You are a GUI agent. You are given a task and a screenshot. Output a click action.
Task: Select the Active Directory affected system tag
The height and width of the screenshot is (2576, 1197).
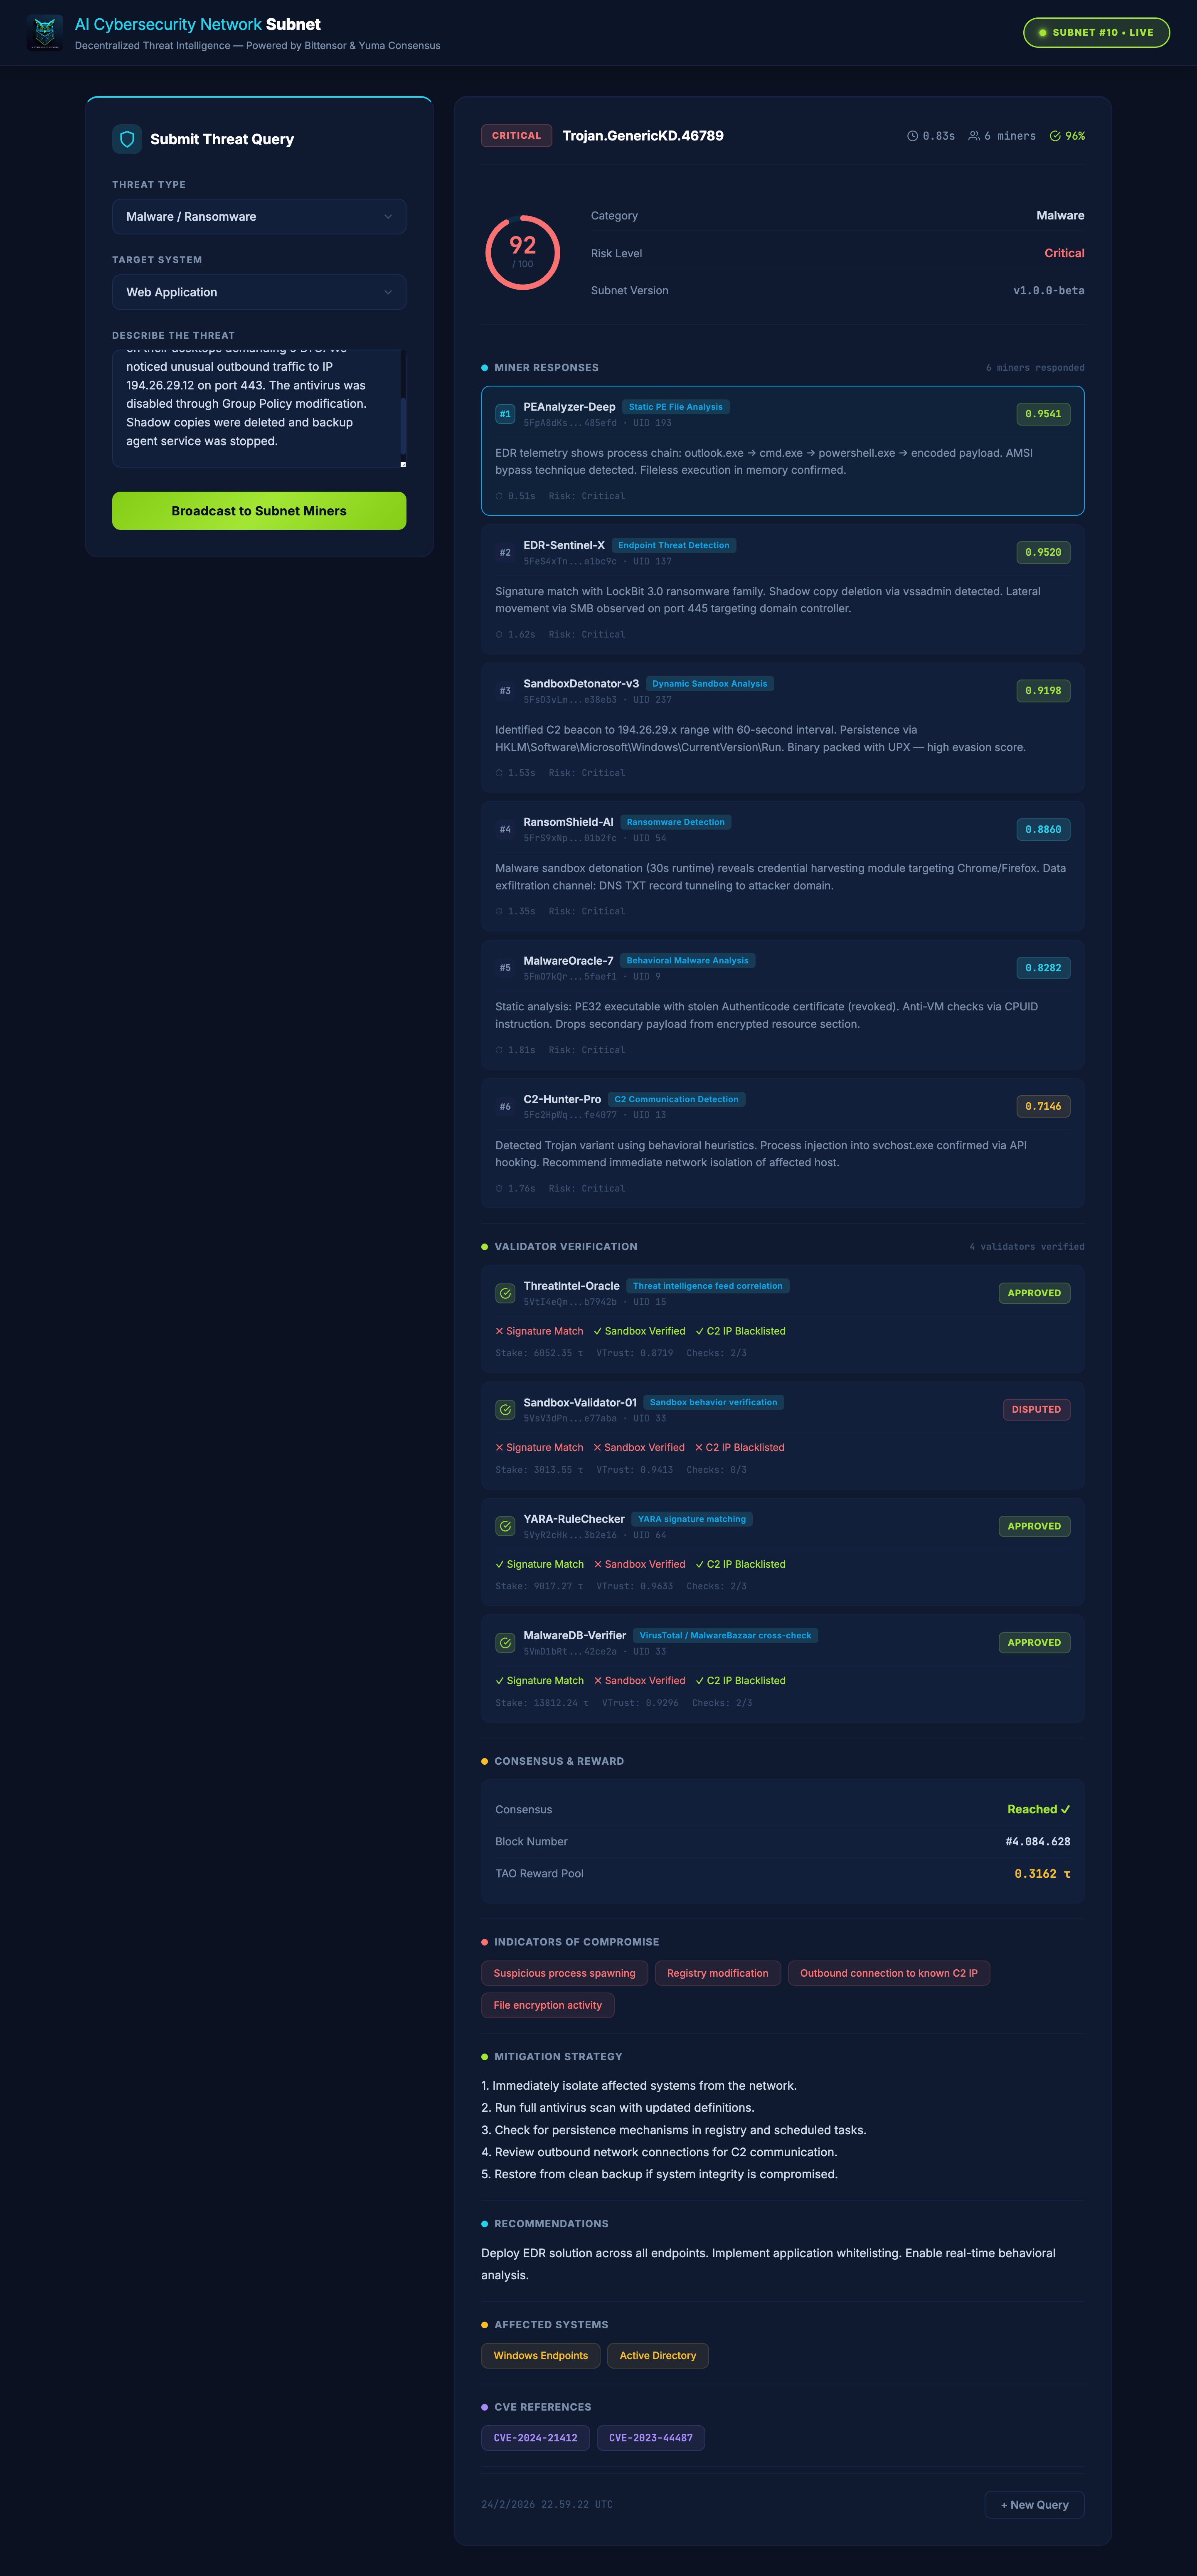657,2356
